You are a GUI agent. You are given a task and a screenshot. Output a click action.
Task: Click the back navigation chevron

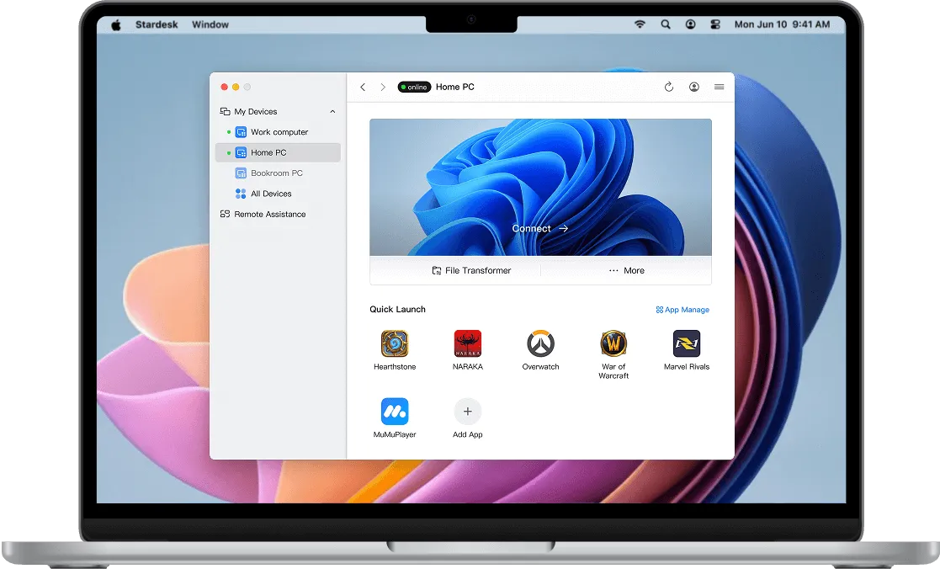point(363,87)
